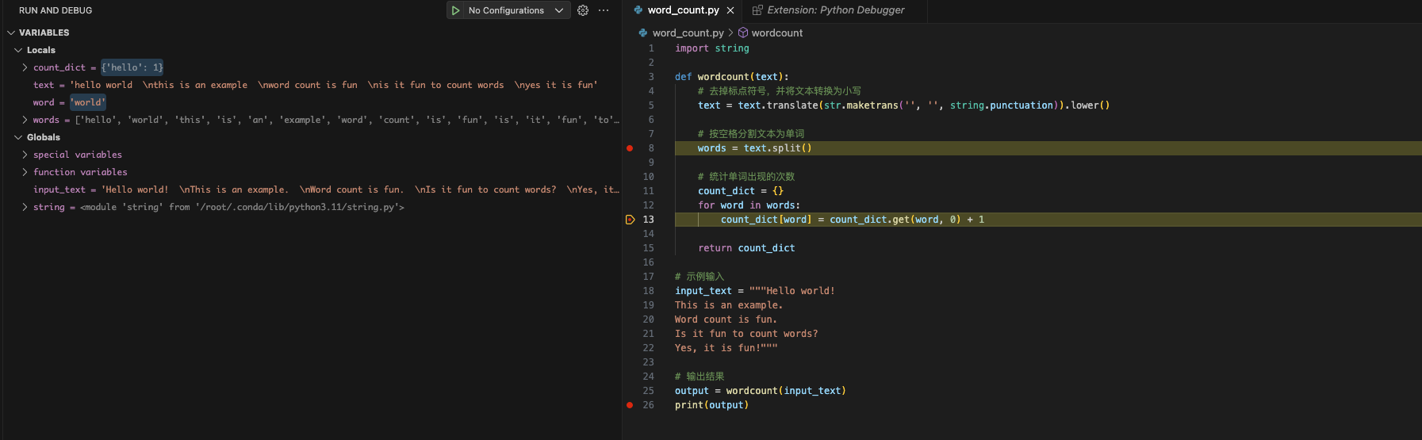Switch to Extension: Python Debugger tab

pos(836,10)
